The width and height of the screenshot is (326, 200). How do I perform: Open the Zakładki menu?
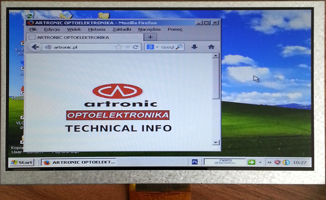click(x=122, y=29)
